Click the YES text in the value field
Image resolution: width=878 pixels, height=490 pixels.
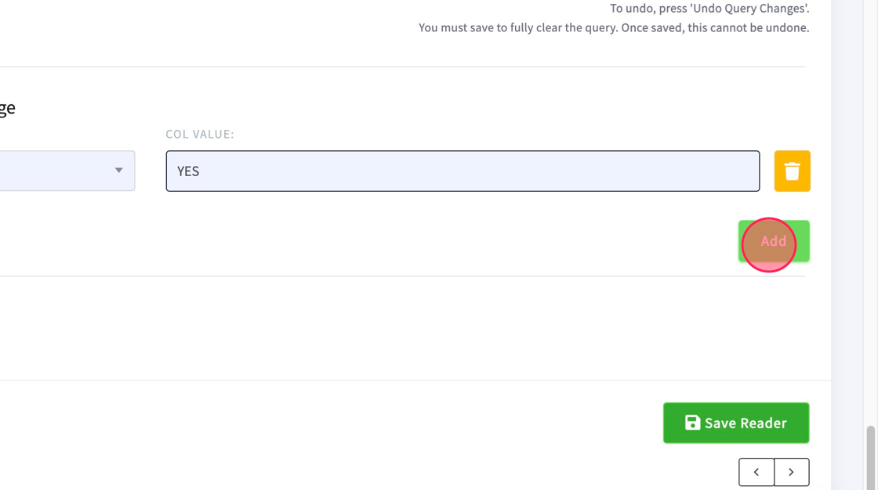click(x=188, y=171)
